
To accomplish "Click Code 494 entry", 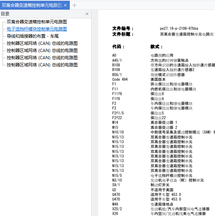I will tap(120, 79).
